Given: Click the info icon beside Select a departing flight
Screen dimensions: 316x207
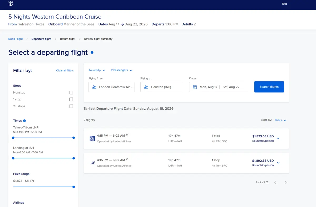Looking at the screenshot, I should (x=92, y=52).
